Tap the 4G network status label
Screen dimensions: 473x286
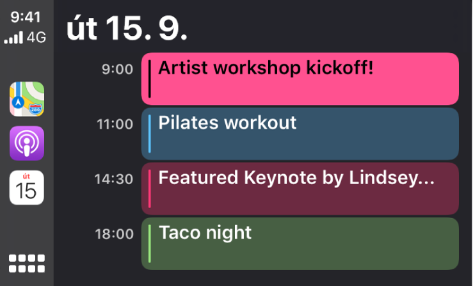pyautogui.click(x=36, y=37)
